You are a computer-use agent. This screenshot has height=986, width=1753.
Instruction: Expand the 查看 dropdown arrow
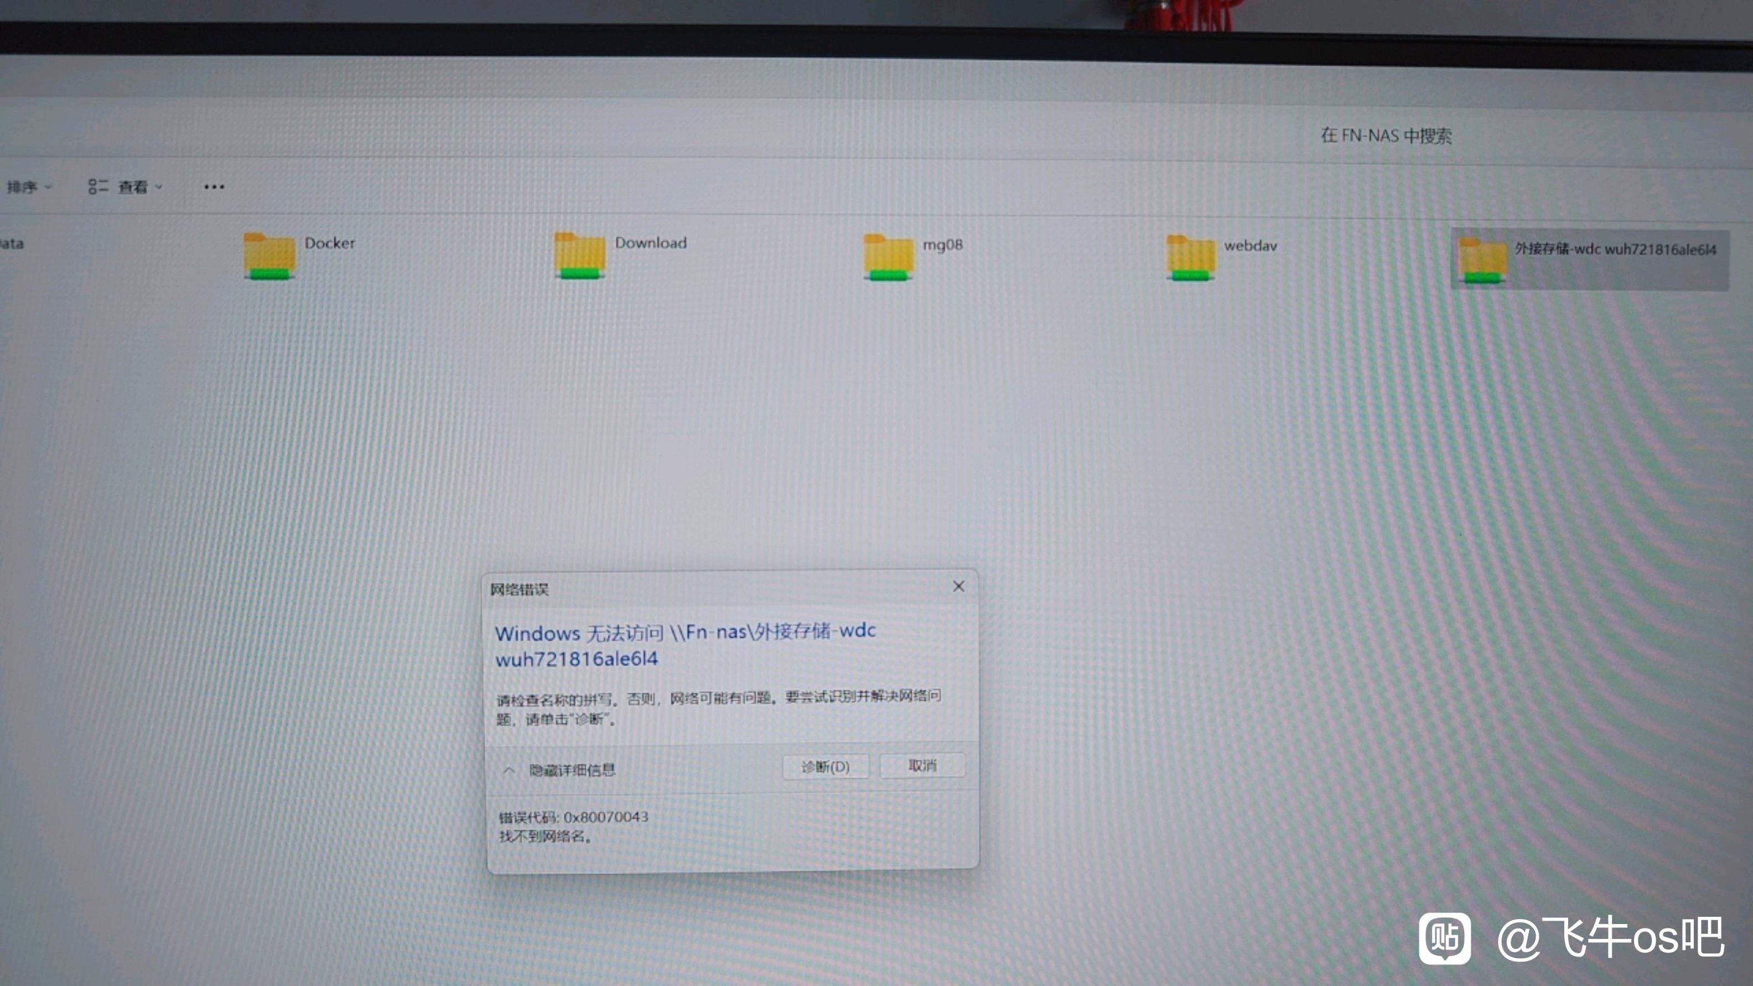(159, 186)
